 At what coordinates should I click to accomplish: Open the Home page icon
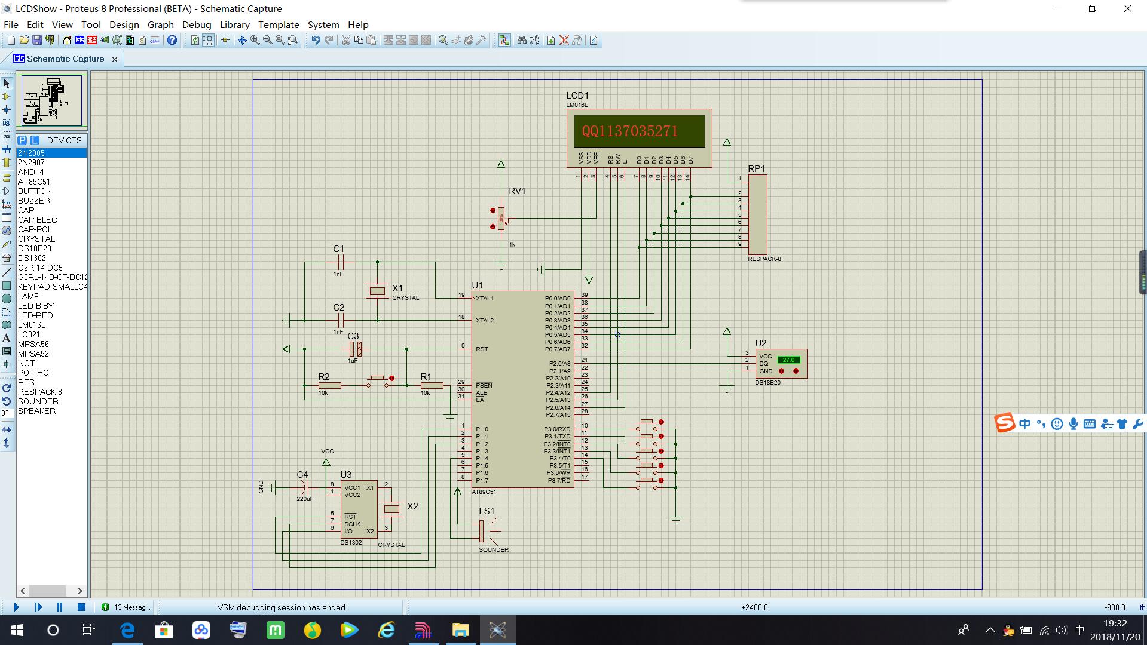(66, 41)
